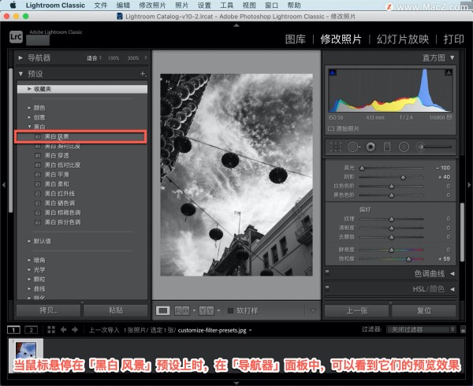Select the spot removal tool

[x=352, y=147]
